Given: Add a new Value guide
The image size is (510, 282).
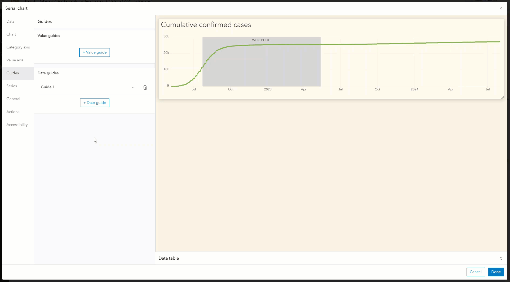Looking at the screenshot, I should (94, 52).
